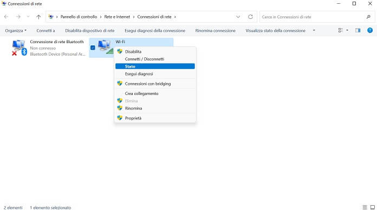Screen dimensions: 377x210
Task: Click shield icon beside Connessioni con bridging
Action: tap(120, 84)
